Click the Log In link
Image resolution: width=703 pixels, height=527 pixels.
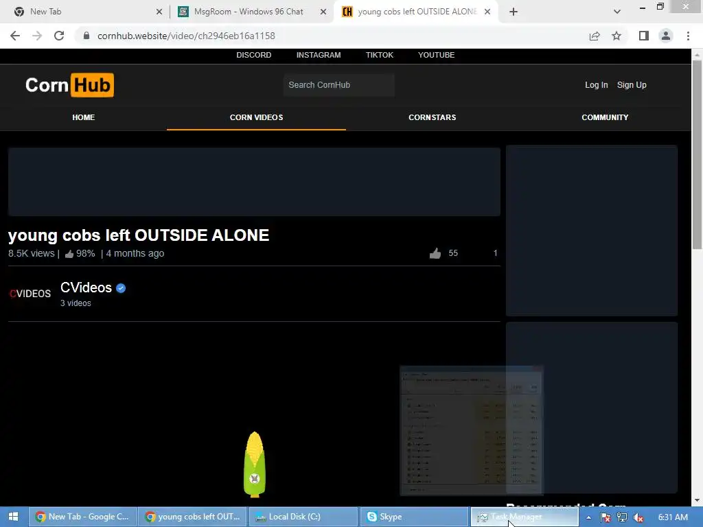pos(597,84)
